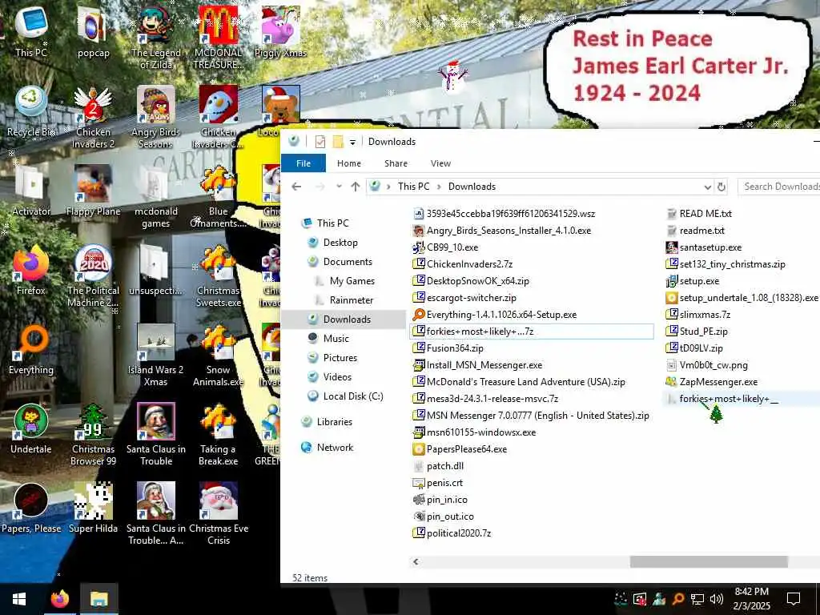Open the File tab in Explorer

coord(303,163)
